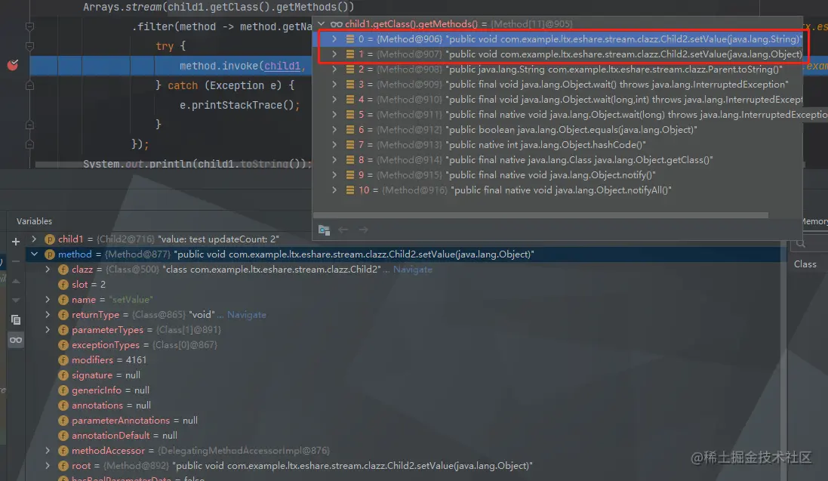The width and height of the screenshot is (828, 481).
Task: Click the child1 link in method.invoke call
Action: click(x=282, y=66)
